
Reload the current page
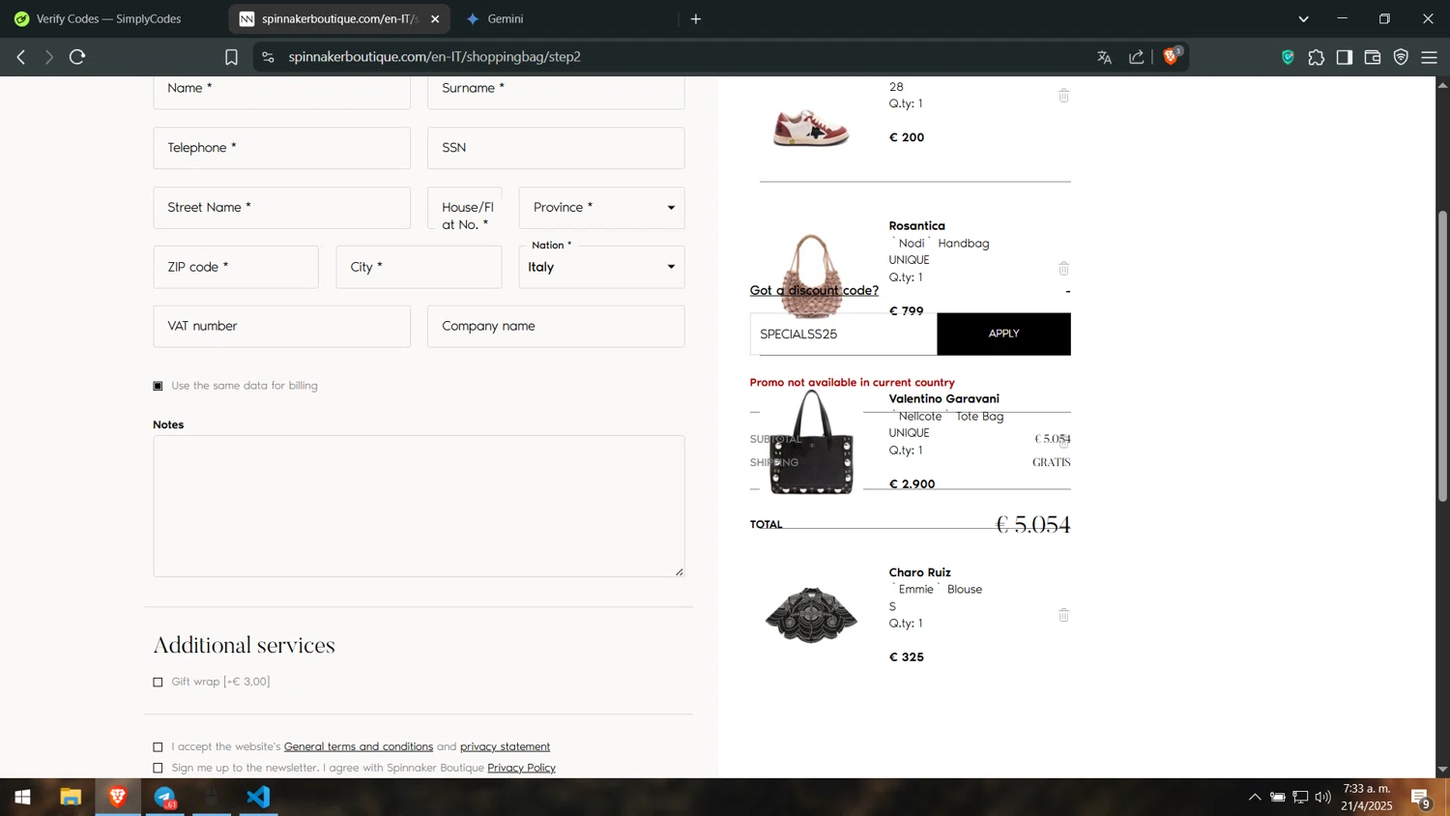(78, 57)
